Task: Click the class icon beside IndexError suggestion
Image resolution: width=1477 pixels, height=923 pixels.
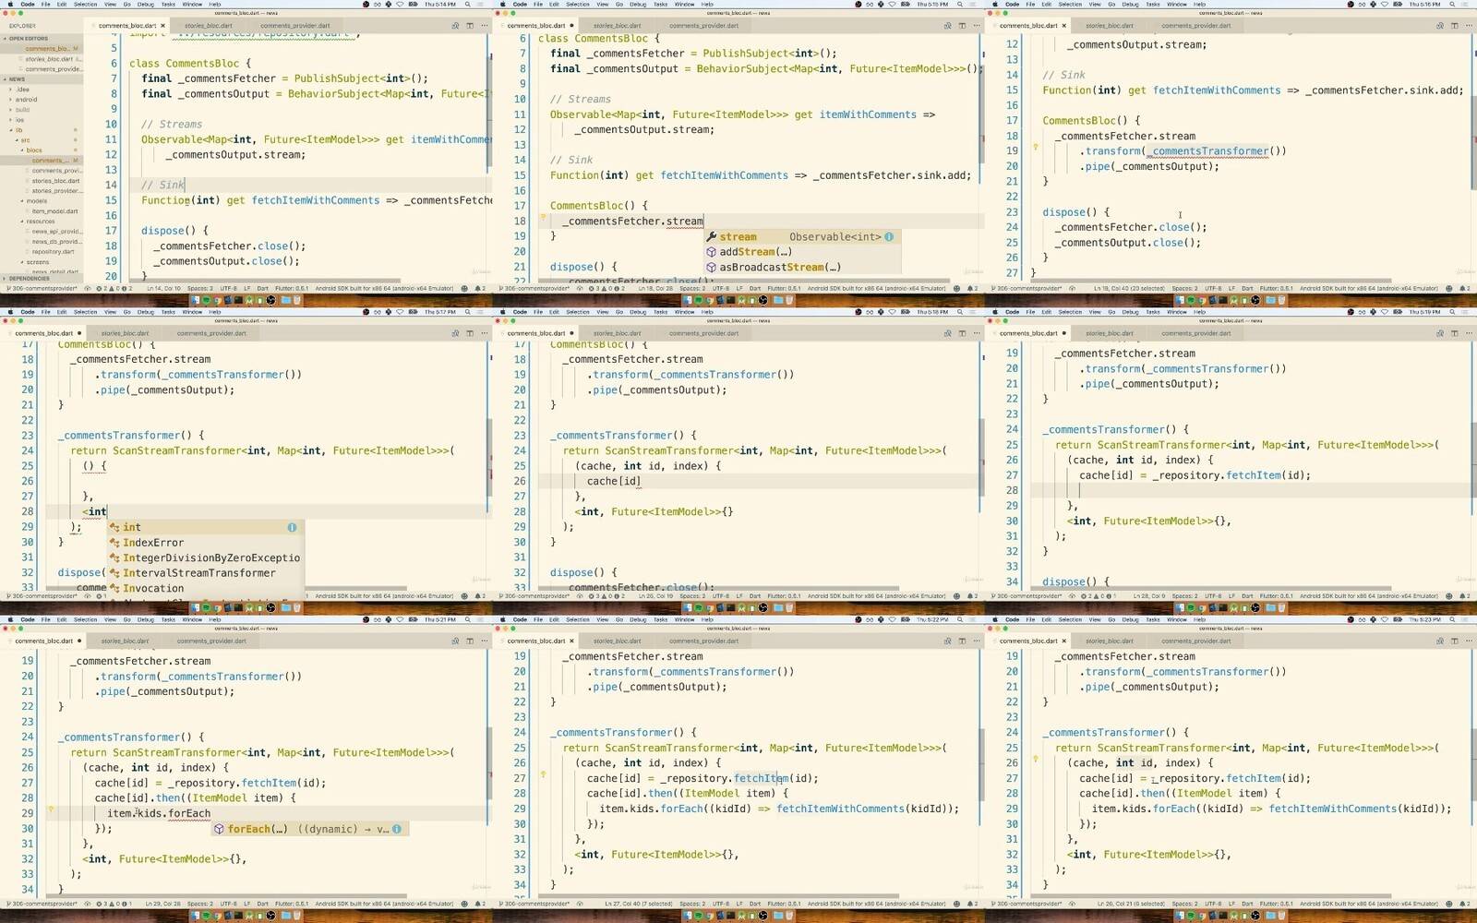Action: pos(114,543)
